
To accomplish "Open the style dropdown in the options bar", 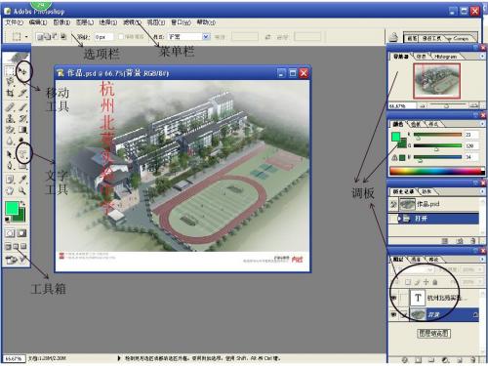I will [x=206, y=37].
